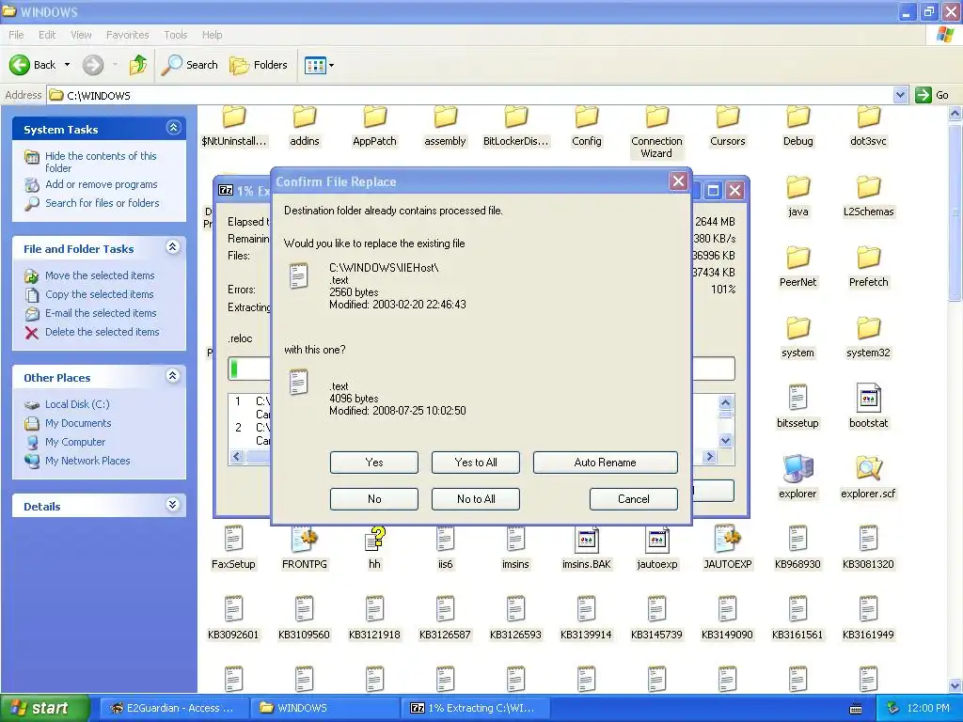Cancel the file replace dialog
The image size is (963, 722).
click(x=633, y=499)
